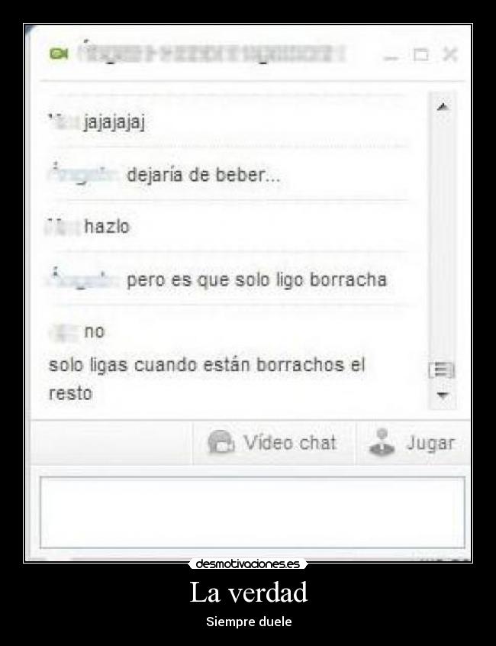The image size is (496, 646).
Task: Click the 'dejaría de beber...' message
Action: [x=203, y=176]
